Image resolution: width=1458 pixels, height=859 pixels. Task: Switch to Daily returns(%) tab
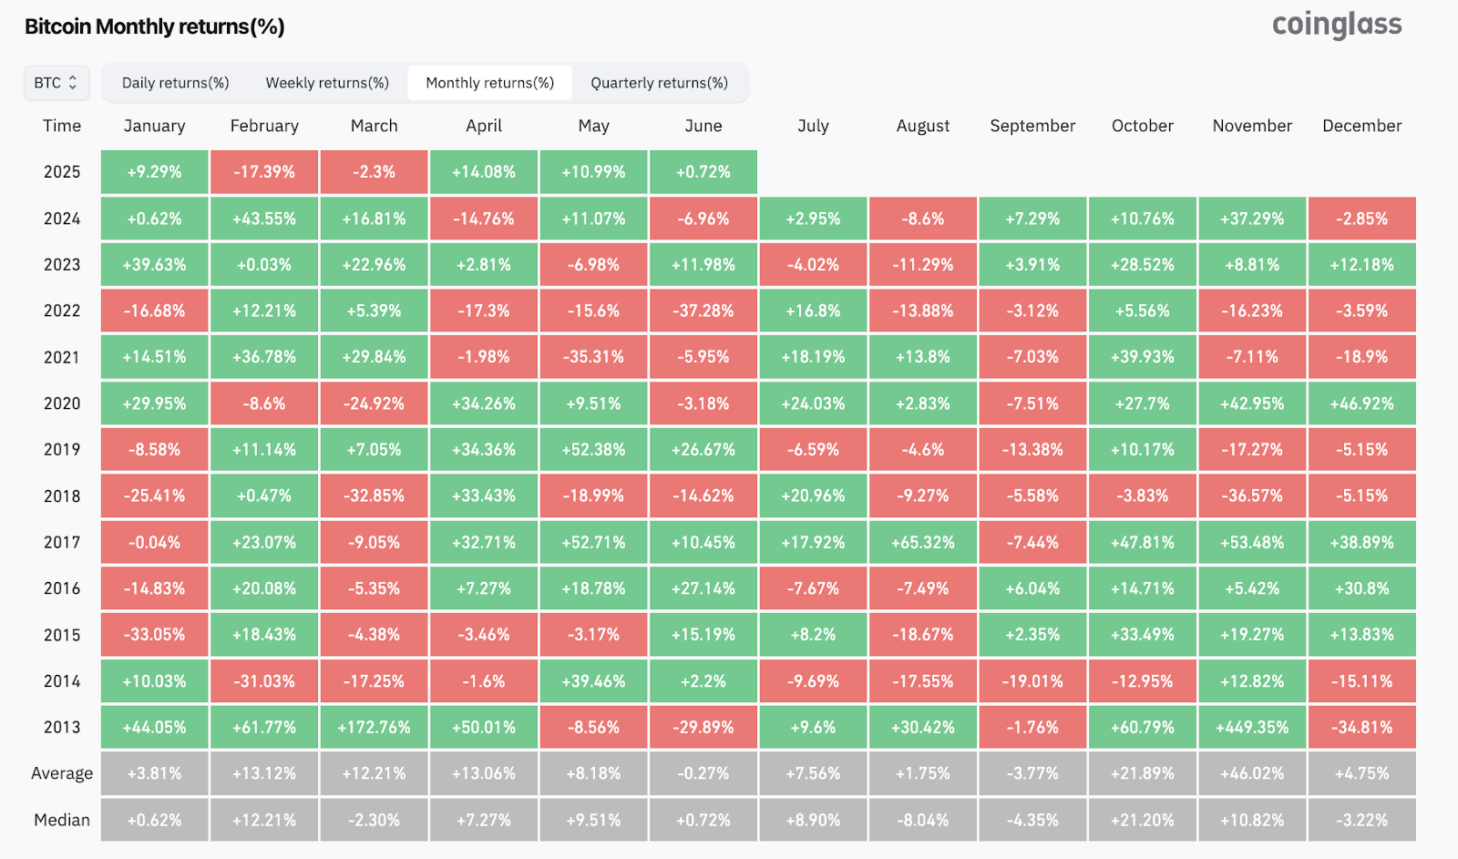(175, 83)
